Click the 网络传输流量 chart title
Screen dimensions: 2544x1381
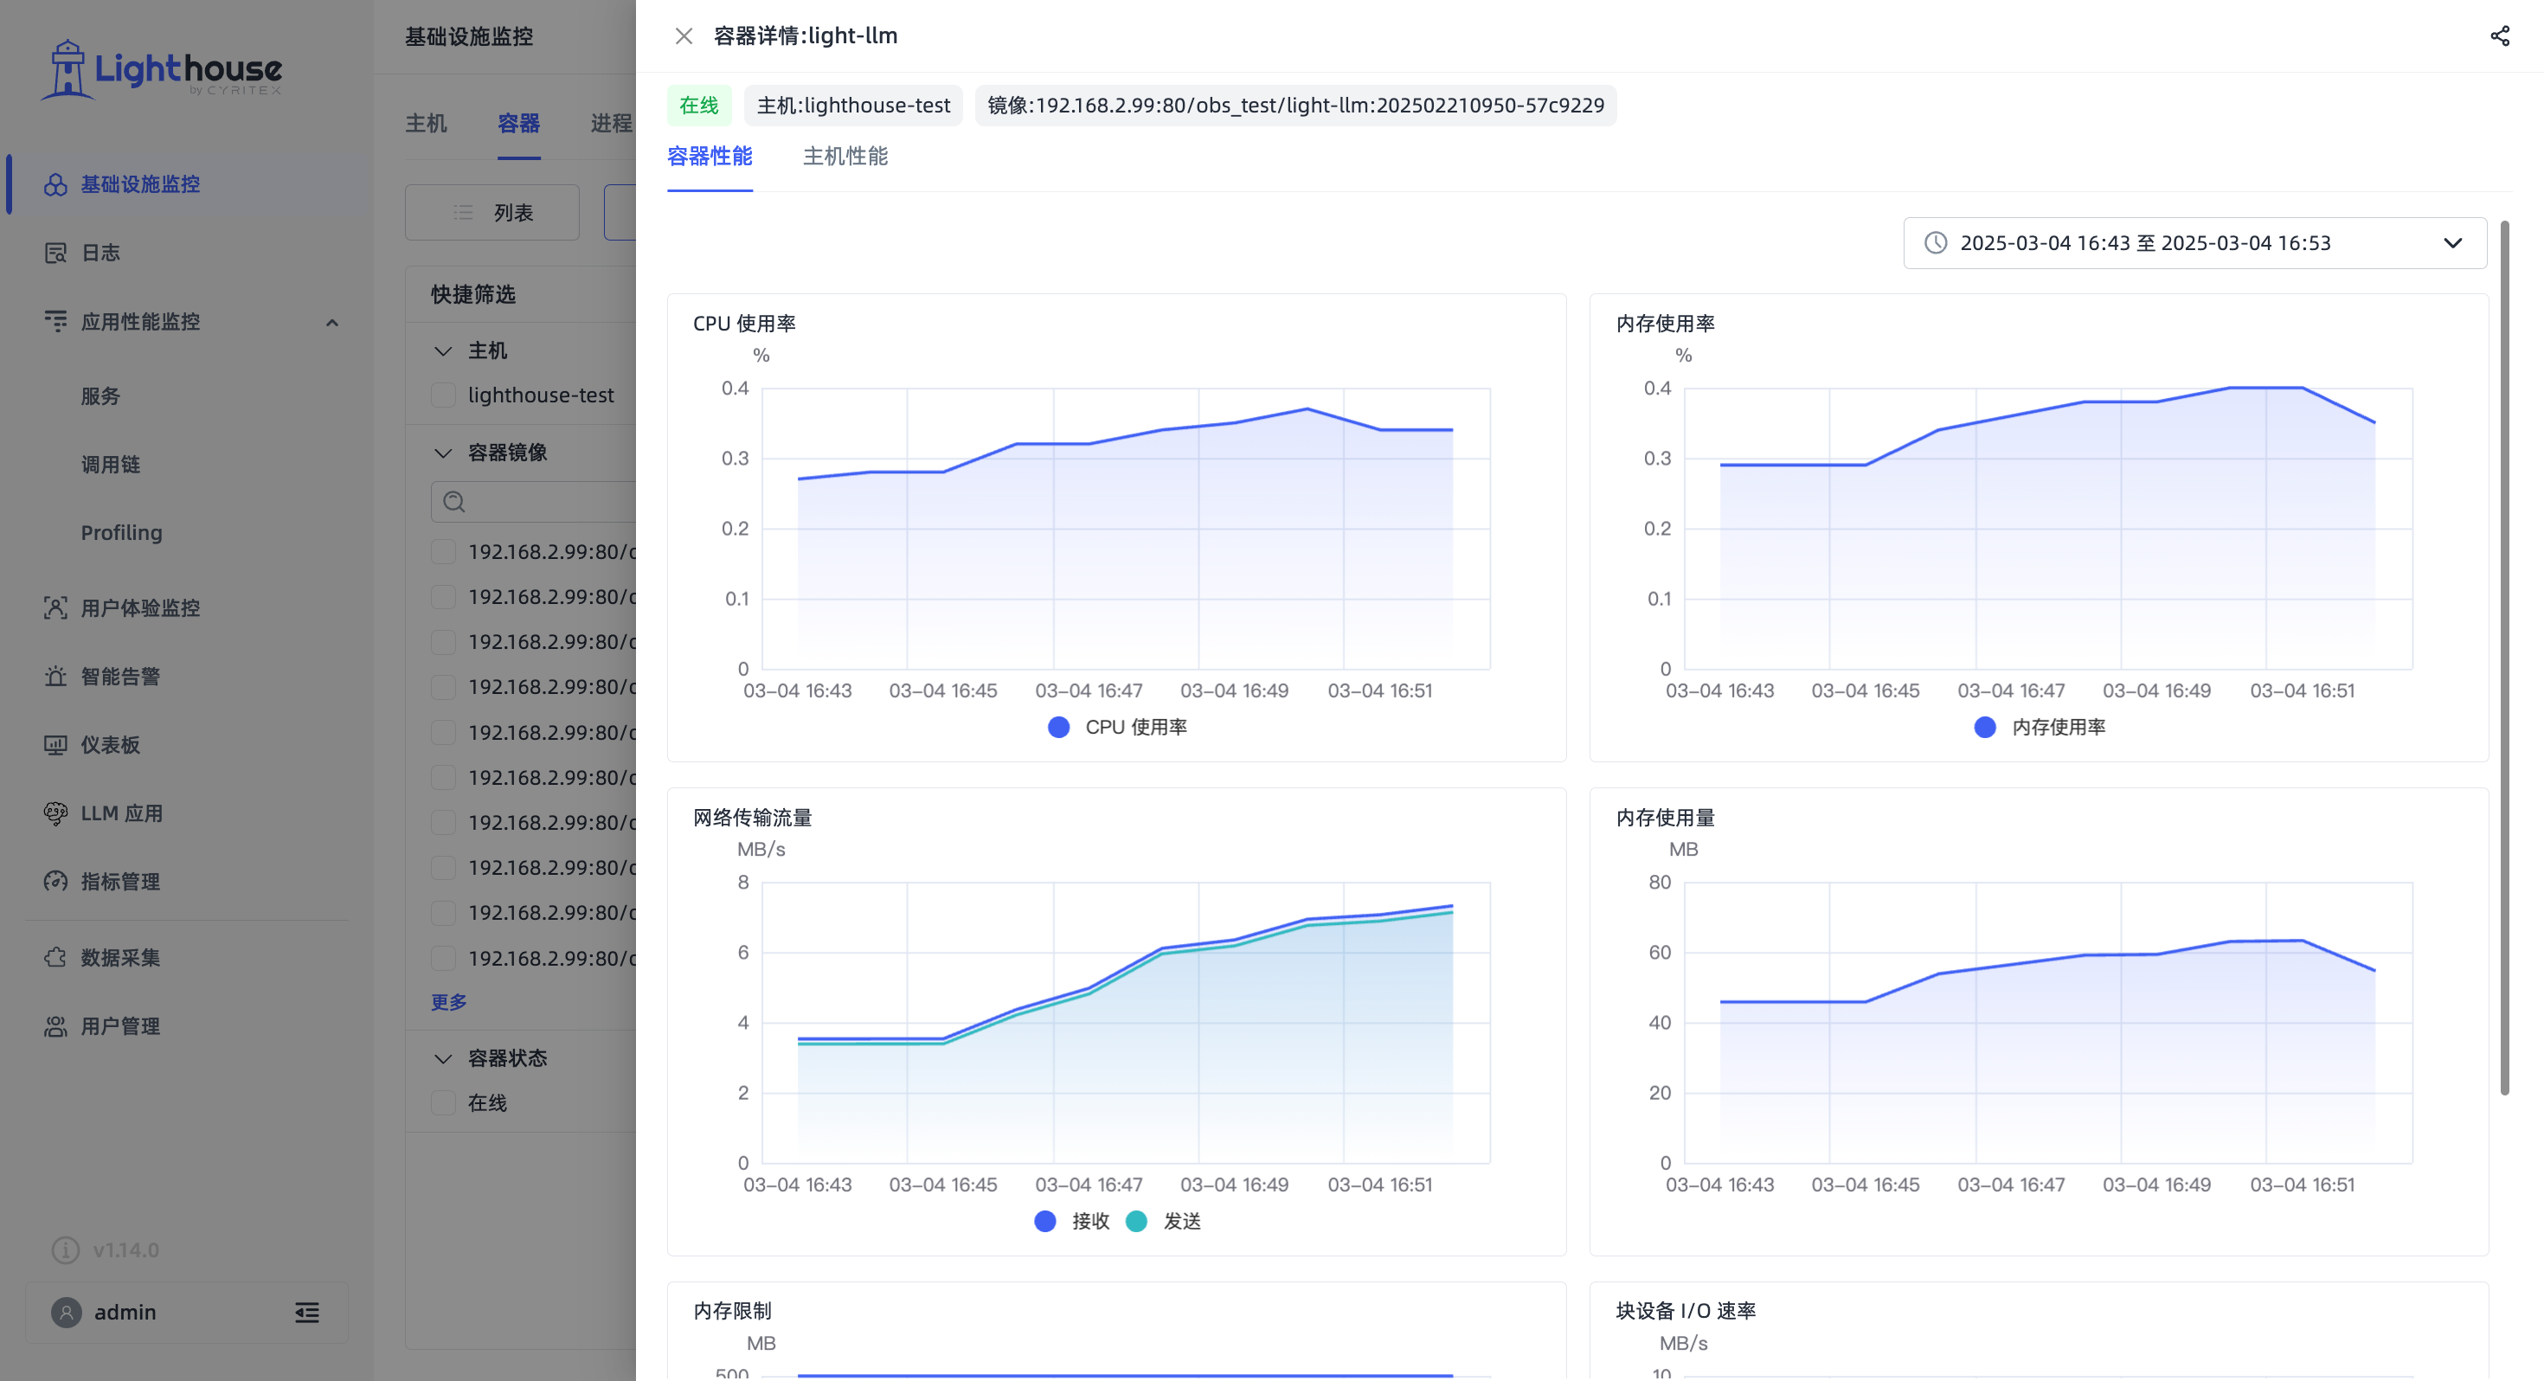point(753,818)
